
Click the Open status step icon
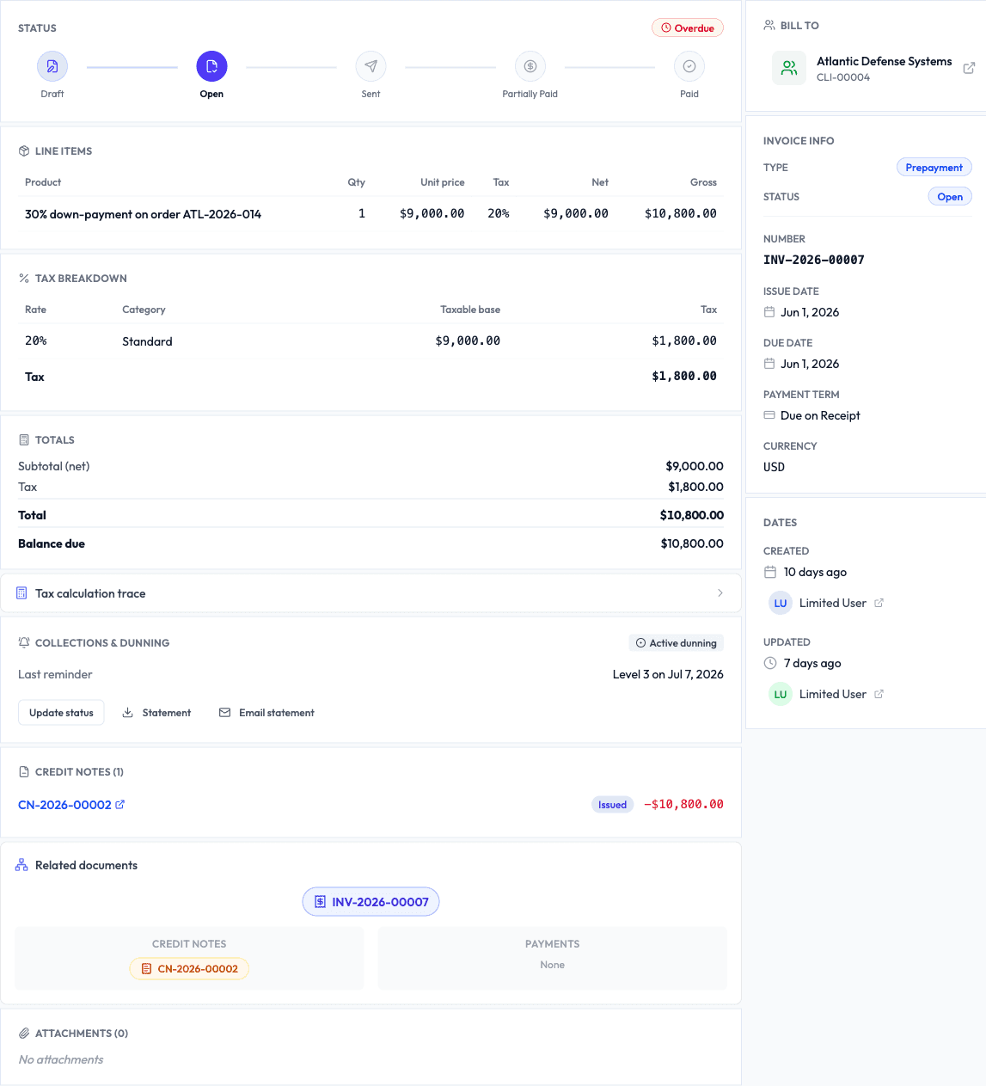tap(211, 66)
